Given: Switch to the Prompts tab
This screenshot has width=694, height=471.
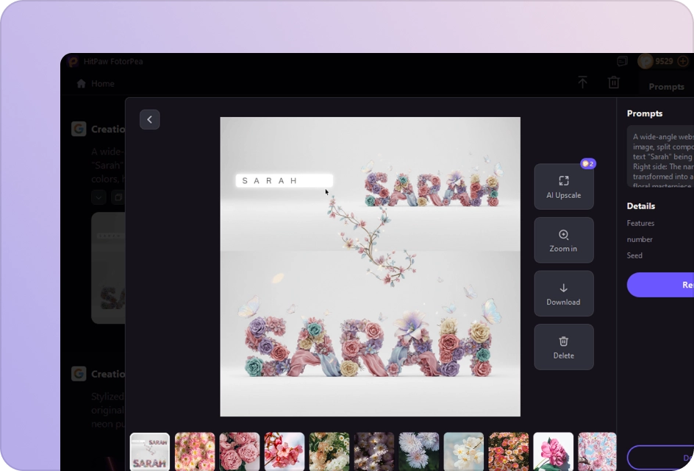Looking at the screenshot, I should point(667,86).
